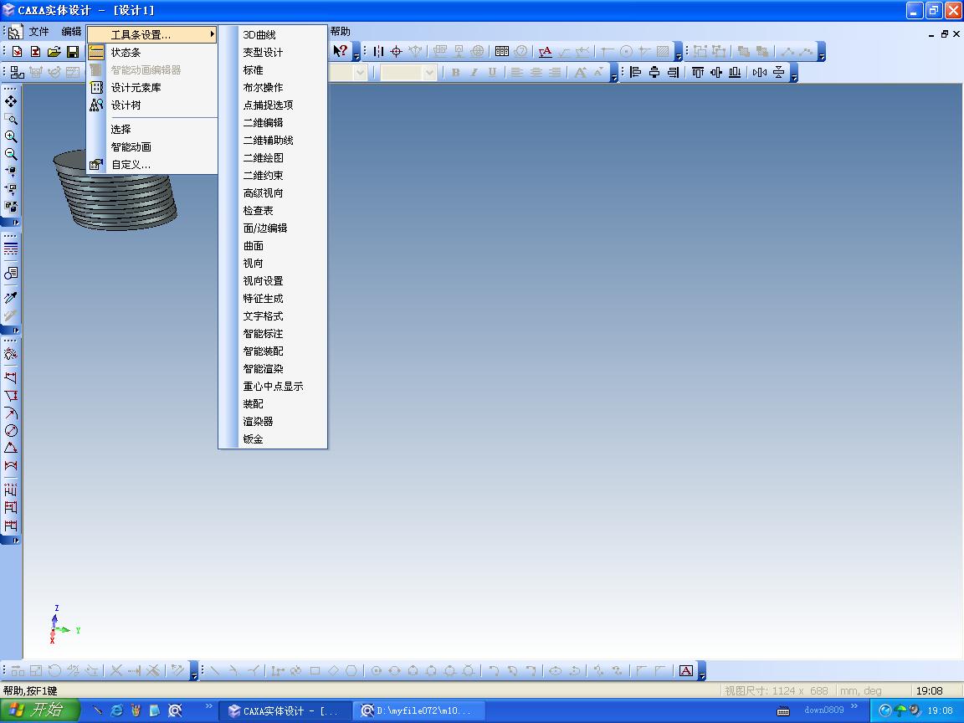The width and height of the screenshot is (964, 723).
Task: Click the Open file folder icon
Action: (x=54, y=52)
